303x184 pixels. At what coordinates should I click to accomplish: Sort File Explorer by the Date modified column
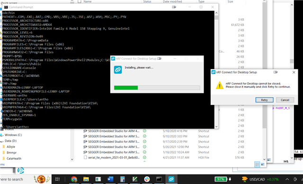tap(172, 1)
